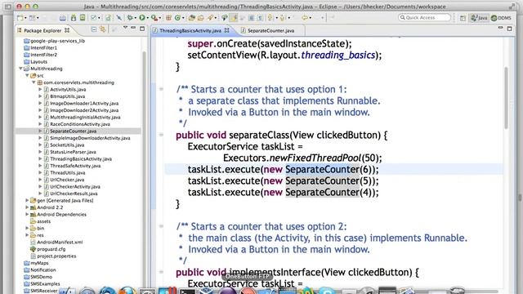The height and width of the screenshot is (294, 523).
Task: Click the Open Type folder icon
Action: 192,18
